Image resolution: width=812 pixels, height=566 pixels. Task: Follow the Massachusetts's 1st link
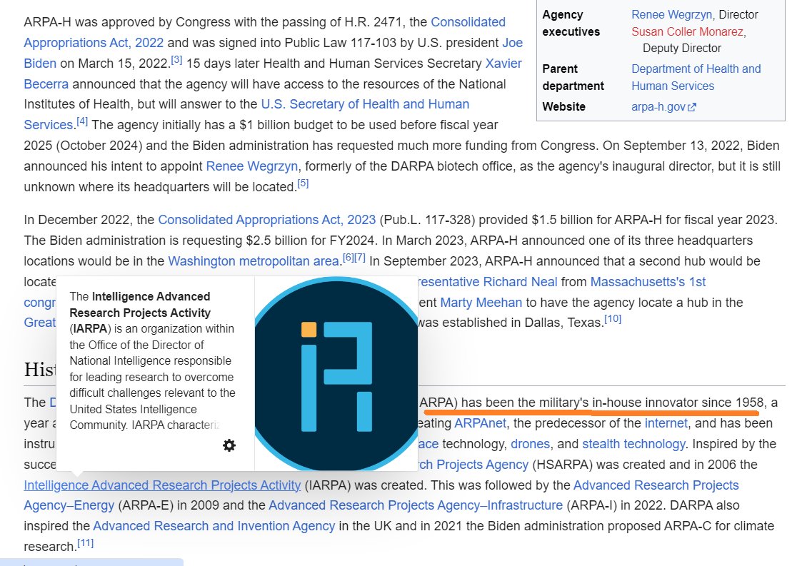coord(648,282)
